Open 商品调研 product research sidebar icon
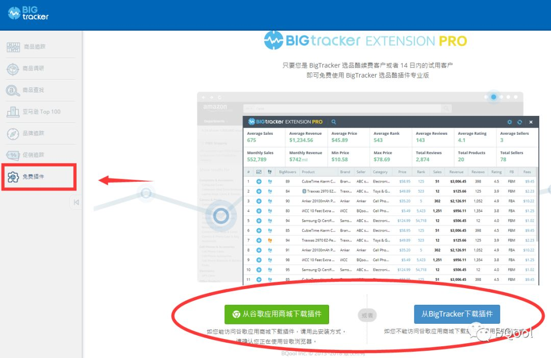This screenshot has height=358, width=551. click(13, 69)
